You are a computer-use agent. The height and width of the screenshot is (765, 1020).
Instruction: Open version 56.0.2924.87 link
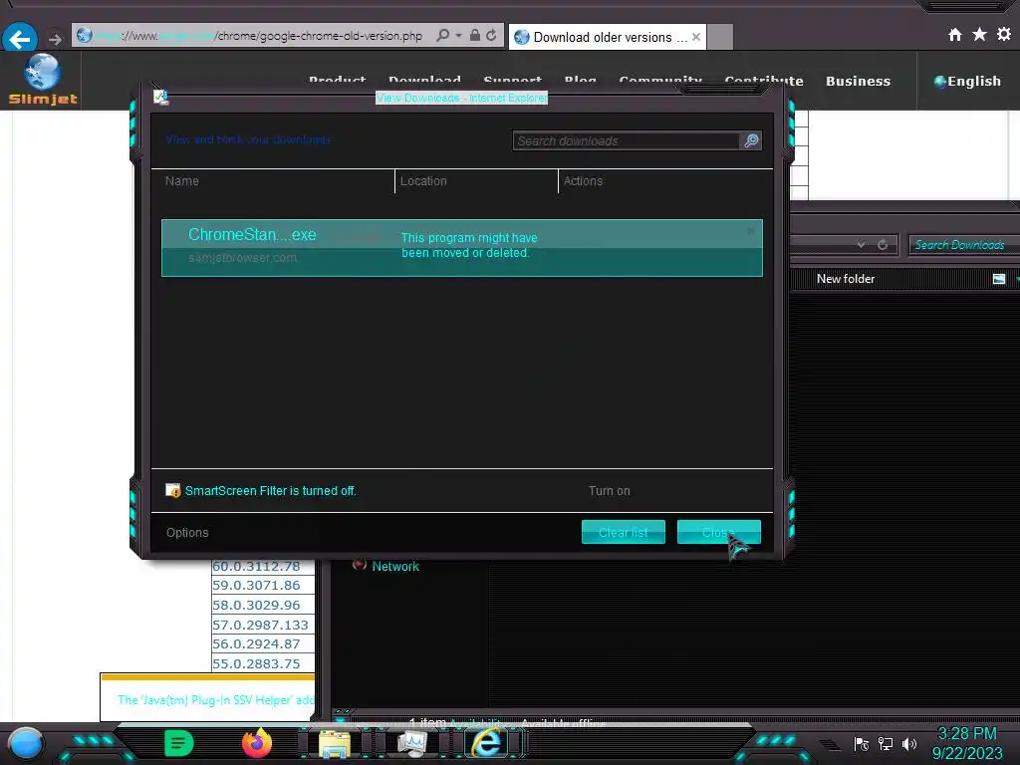point(256,644)
